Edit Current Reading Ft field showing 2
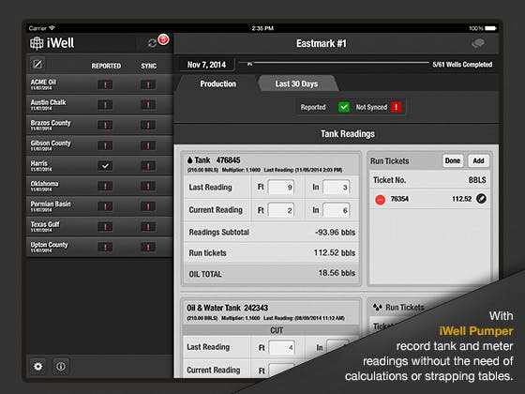Image resolution: width=525 pixels, height=394 pixels. click(x=281, y=210)
